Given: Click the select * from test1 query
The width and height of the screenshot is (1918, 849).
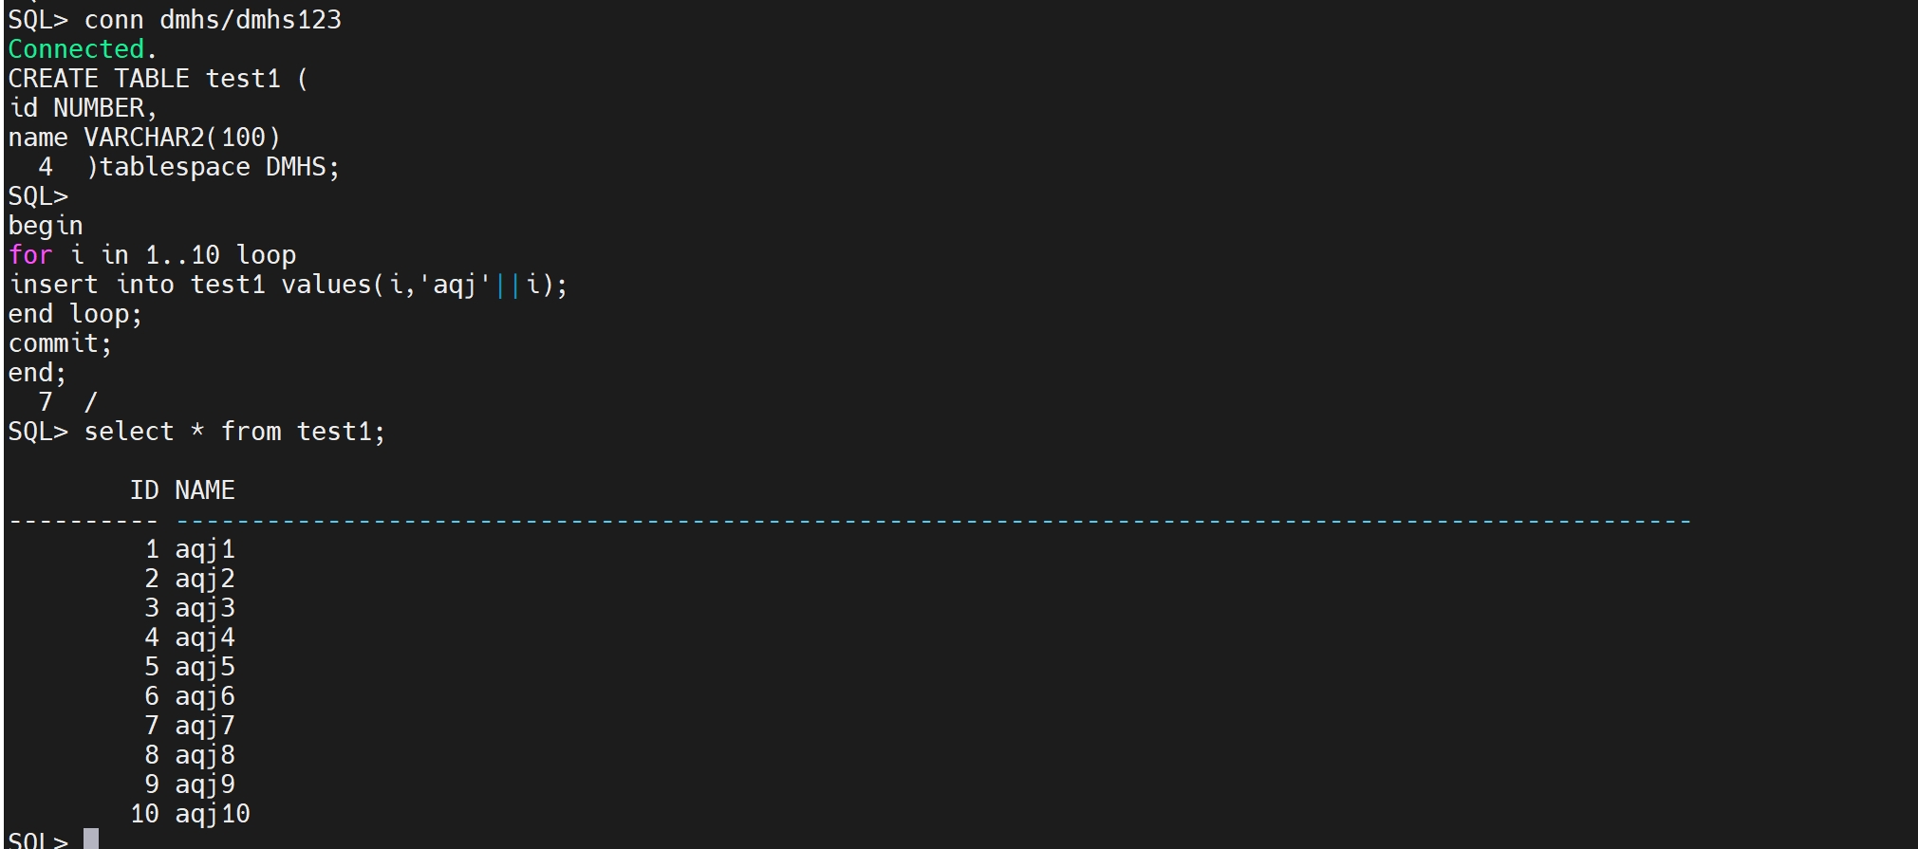Looking at the screenshot, I should [x=233, y=432].
